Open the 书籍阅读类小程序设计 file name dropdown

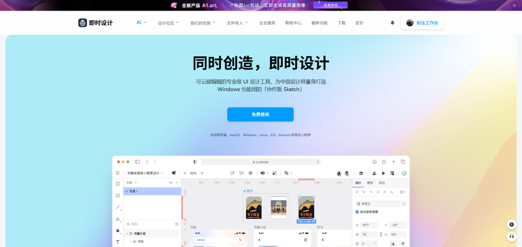145,173
